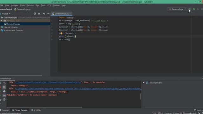Click the Project panel horizontal scrollbar
The width and height of the screenshot is (203, 114).
pyautogui.click(x=21, y=75)
